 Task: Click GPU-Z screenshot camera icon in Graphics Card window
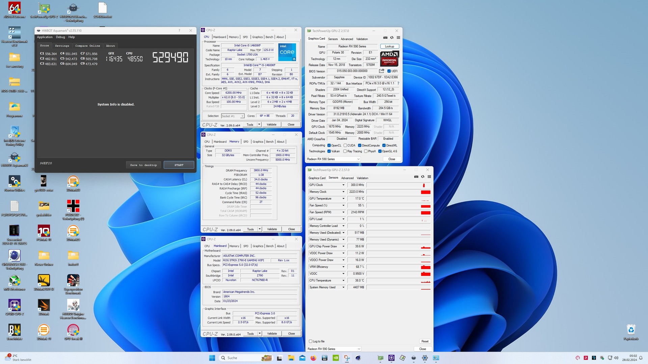coord(385,38)
